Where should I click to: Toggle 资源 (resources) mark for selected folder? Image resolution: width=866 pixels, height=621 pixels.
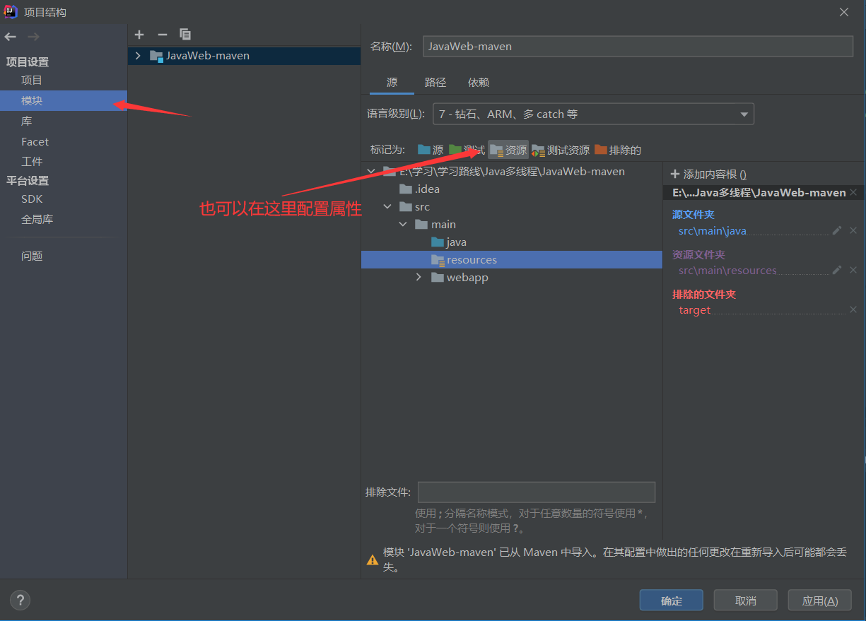coord(508,150)
